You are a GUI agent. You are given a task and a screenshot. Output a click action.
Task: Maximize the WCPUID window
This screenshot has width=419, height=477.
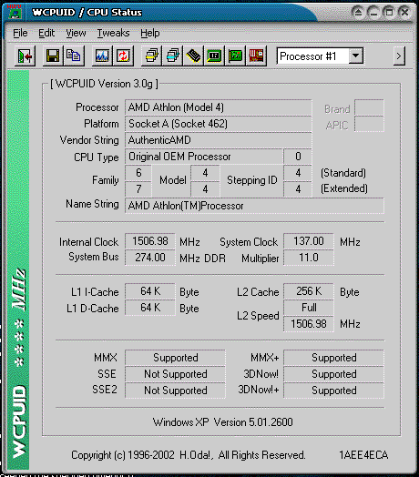pyautogui.click(x=389, y=12)
